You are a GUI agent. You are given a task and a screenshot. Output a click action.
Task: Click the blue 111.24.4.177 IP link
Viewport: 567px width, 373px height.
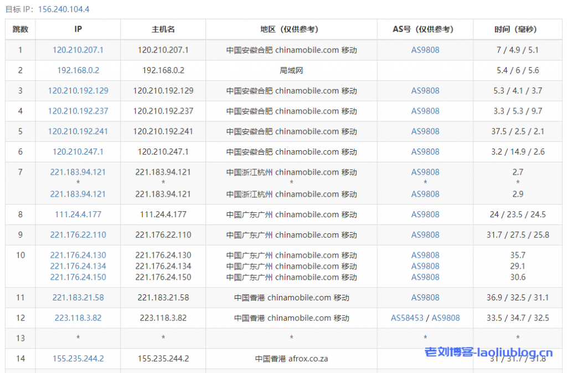pos(78,214)
